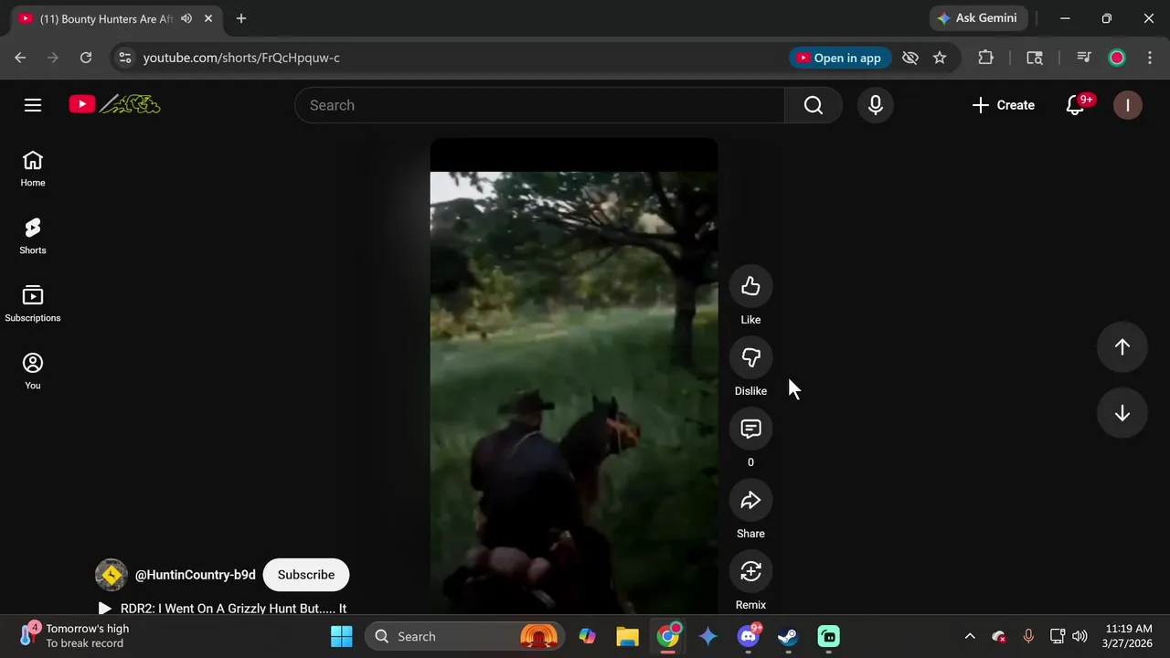The image size is (1170, 658).
Task: Mute the tab via speaker icon
Action: pyautogui.click(x=187, y=18)
